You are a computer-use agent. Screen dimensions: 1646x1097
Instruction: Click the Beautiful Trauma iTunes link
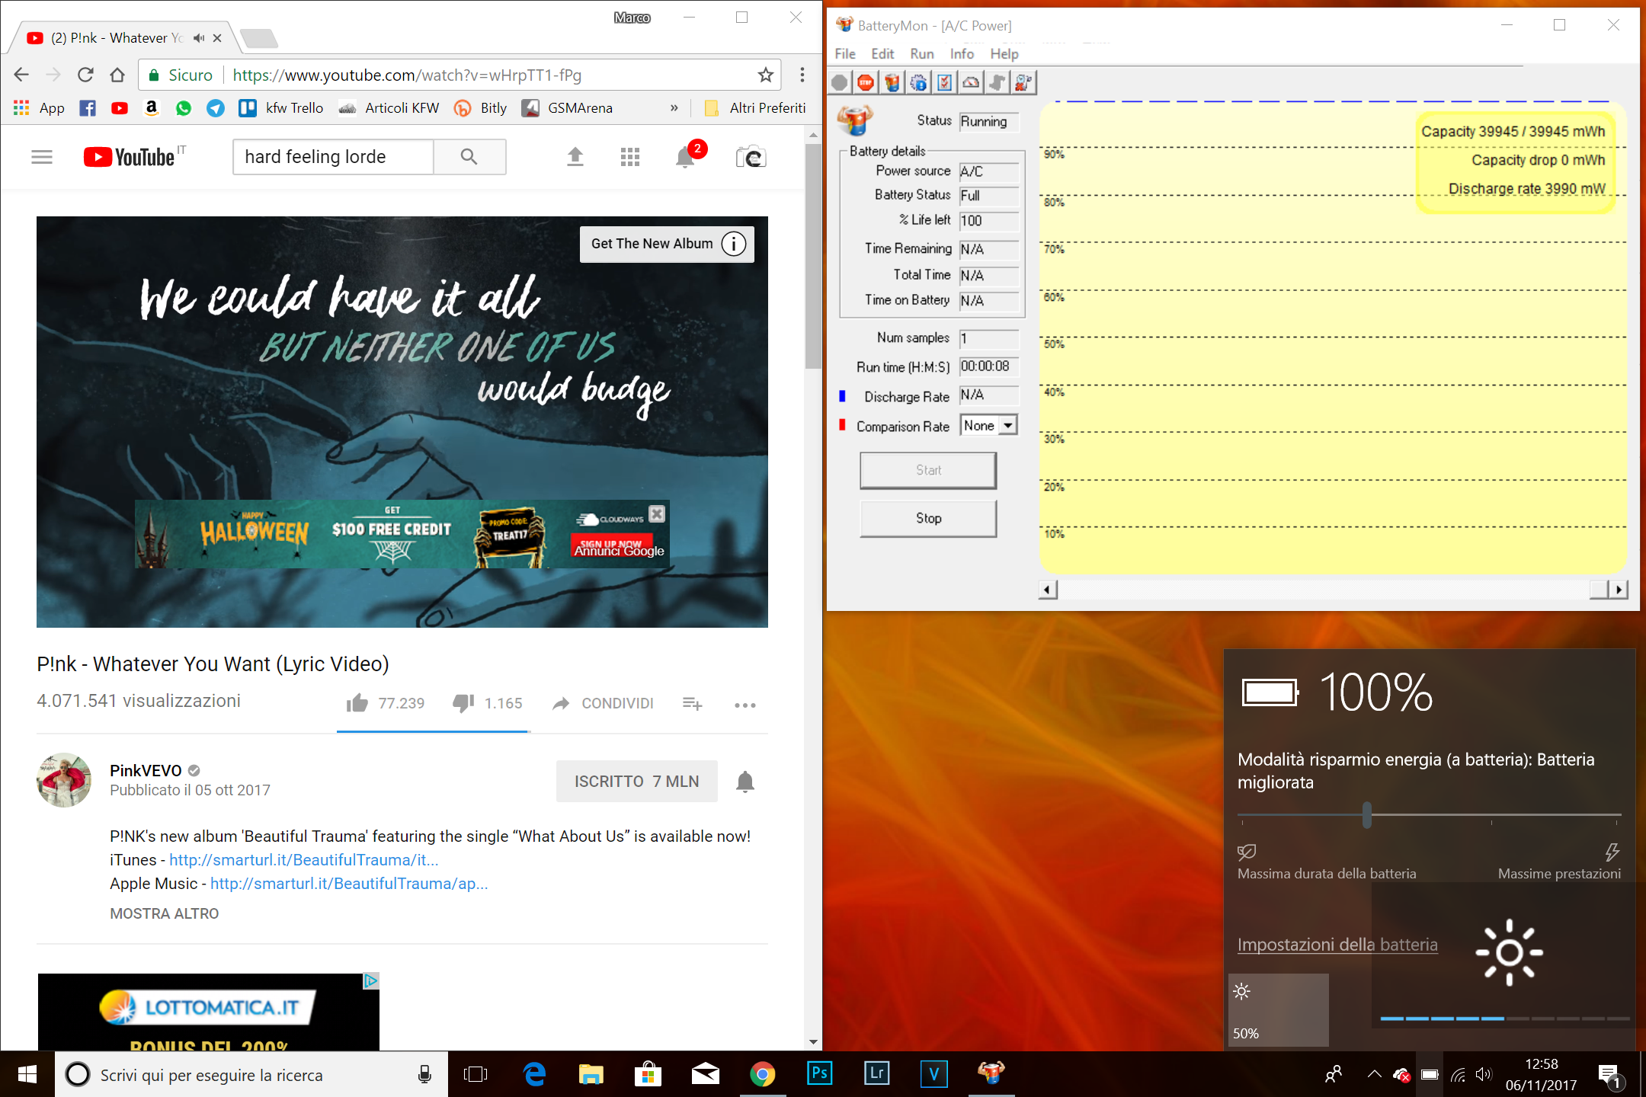click(x=304, y=859)
